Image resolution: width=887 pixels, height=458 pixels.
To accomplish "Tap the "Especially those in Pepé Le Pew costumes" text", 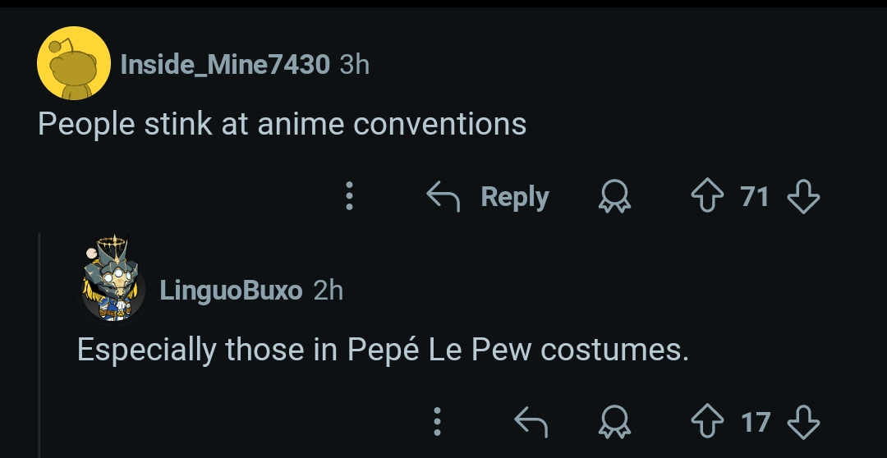I will coord(382,350).
